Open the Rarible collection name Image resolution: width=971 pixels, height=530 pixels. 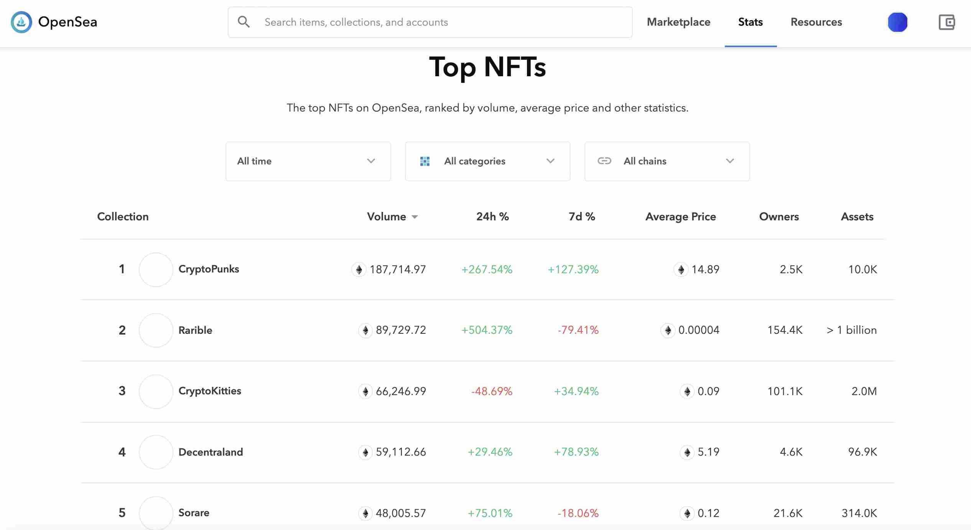point(195,330)
